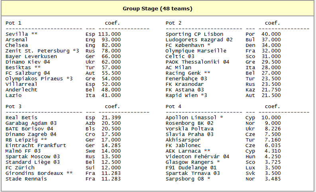This screenshot has height=192, width=316.
Task: Click team name 'Real Betis'
Action: point(22,118)
